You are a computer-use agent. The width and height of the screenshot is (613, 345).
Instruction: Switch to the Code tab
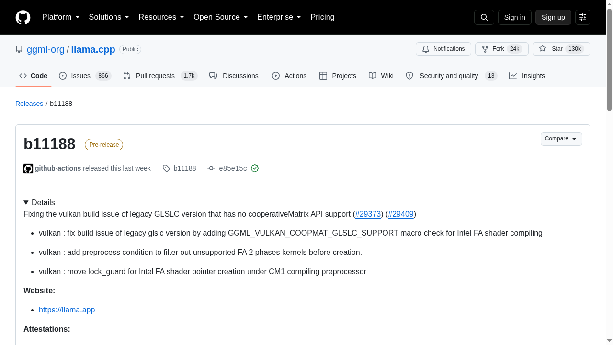[34, 76]
